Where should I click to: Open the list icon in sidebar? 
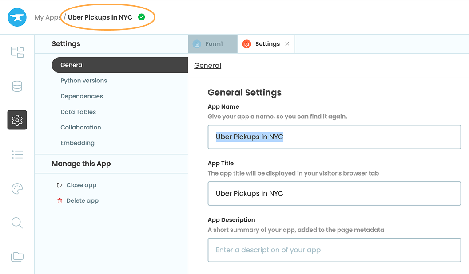pos(17,154)
